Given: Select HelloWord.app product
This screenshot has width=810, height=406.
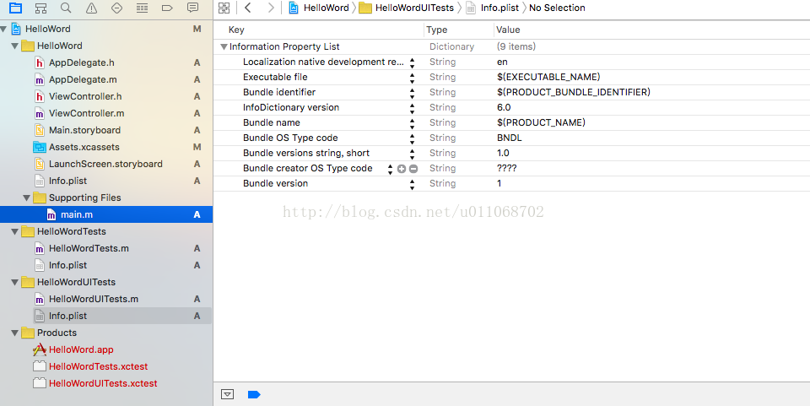Looking at the screenshot, I should (x=81, y=349).
